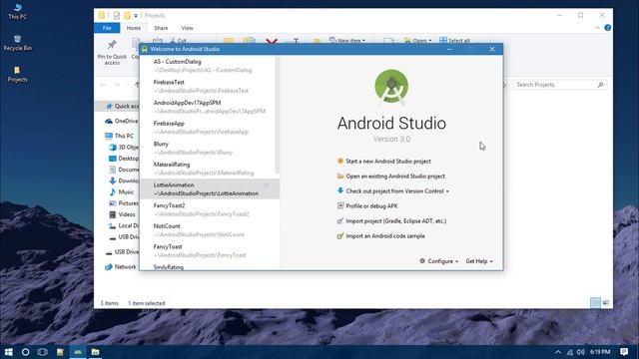Open recent project FancyToast
Image resolution: width=639 pixels, height=359 pixels.
click(x=210, y=250)
